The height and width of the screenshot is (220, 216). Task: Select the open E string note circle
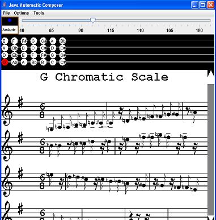pos(5,41)
